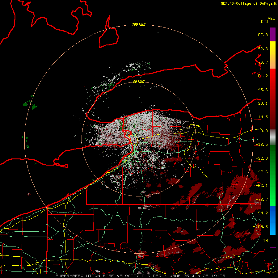Screen dimensions: 278x278
Task: Select the -16.5 velocity scale value
Action: point(262,145)
